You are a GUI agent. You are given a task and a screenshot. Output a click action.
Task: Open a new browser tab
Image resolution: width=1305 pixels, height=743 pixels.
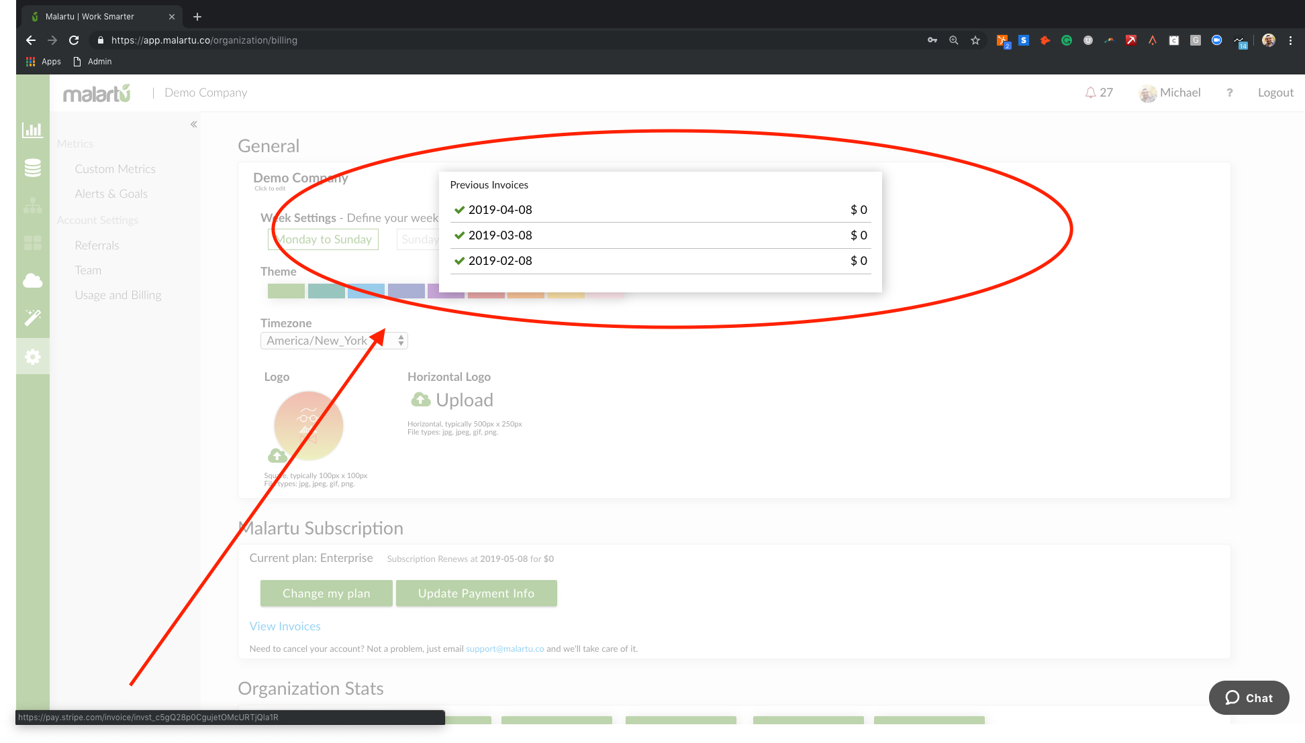[197, 17]
